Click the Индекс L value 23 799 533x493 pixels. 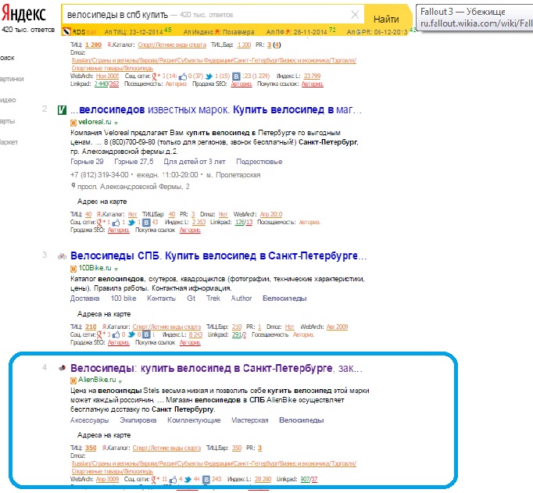point(312,76)
